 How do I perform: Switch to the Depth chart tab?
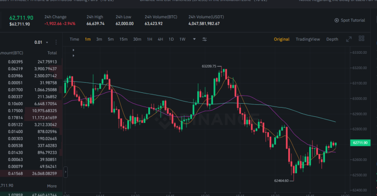(332, 39)
